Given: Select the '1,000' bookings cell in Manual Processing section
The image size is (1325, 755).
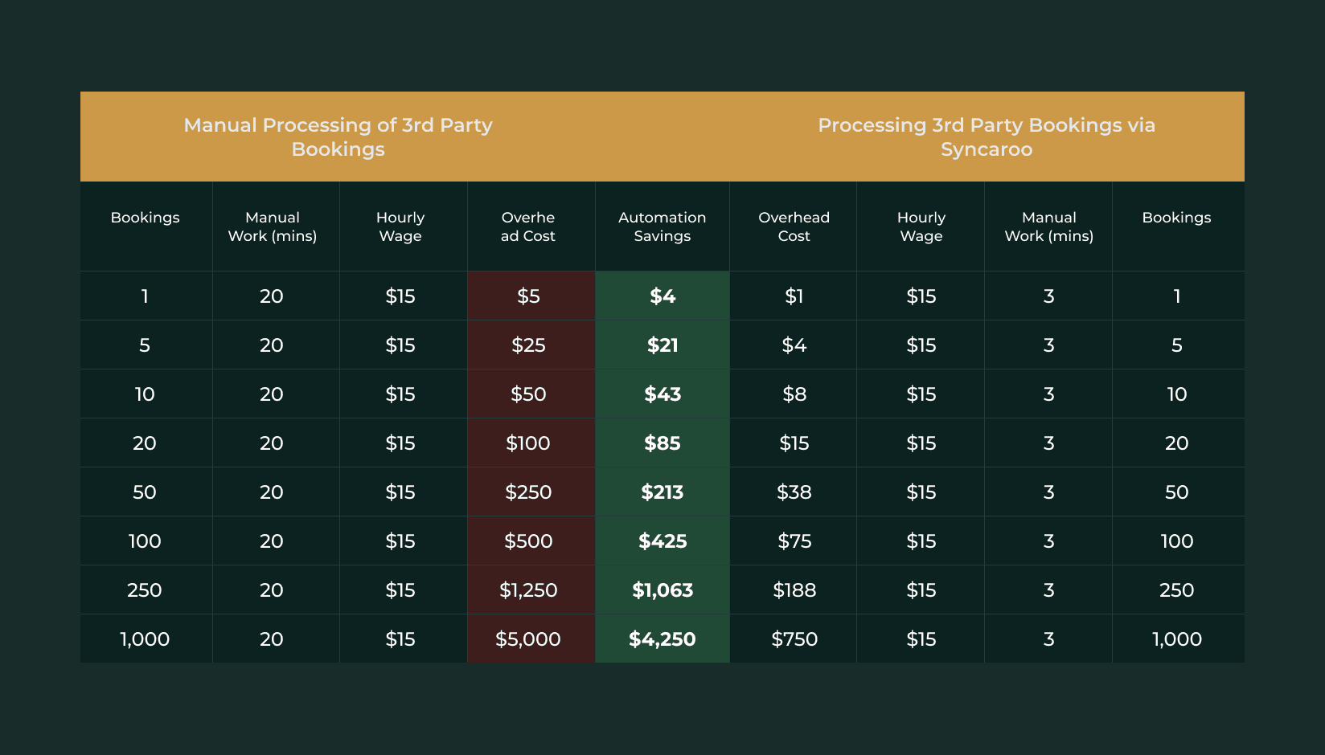Looking at the screenshot, I should click(x=145, y=639).
